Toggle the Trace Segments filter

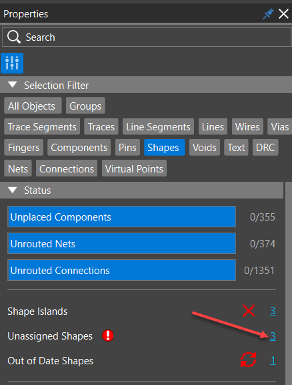pos(42,127)
